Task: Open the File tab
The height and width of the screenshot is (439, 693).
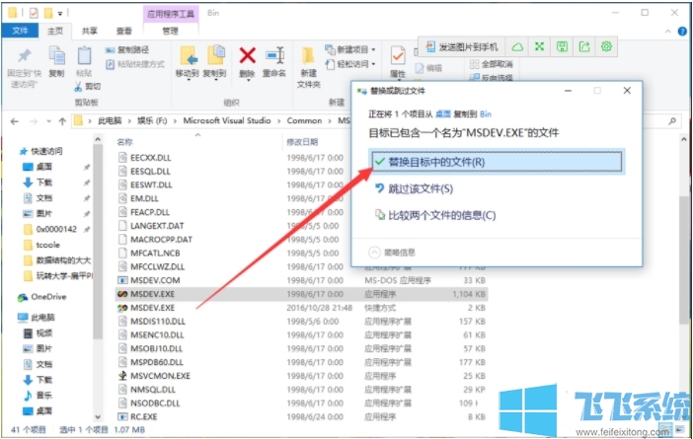Action: [20, 31]
